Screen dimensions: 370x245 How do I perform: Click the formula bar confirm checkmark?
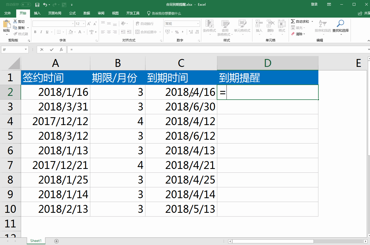click(x=52, y=50)
